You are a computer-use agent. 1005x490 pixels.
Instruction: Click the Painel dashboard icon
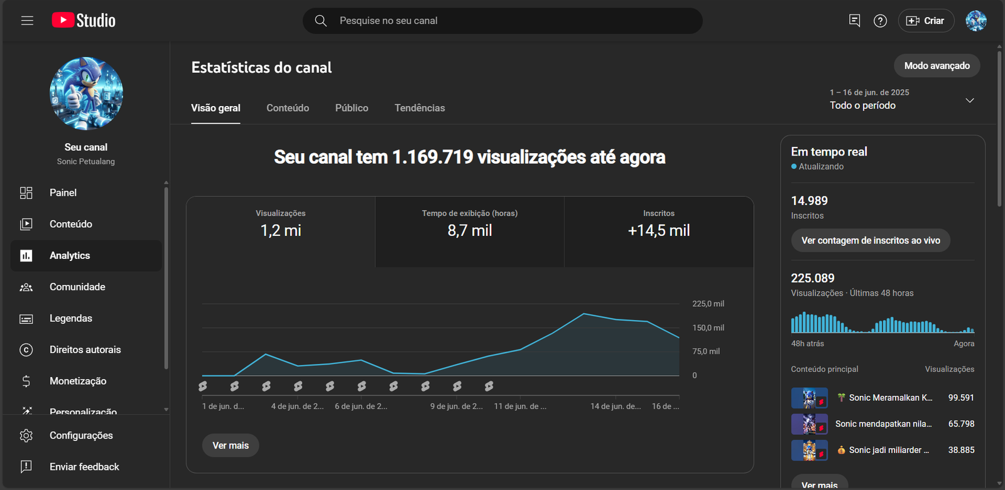(26, 193)
